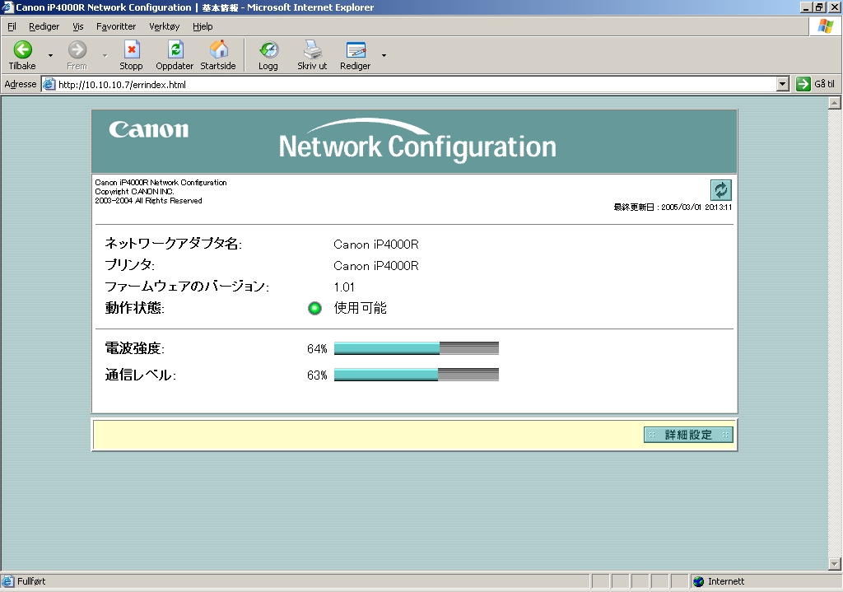The width and height of the screenshot is (843, 592).
Task: Minimize the Internet Explorer window
Action: [807, 7]
